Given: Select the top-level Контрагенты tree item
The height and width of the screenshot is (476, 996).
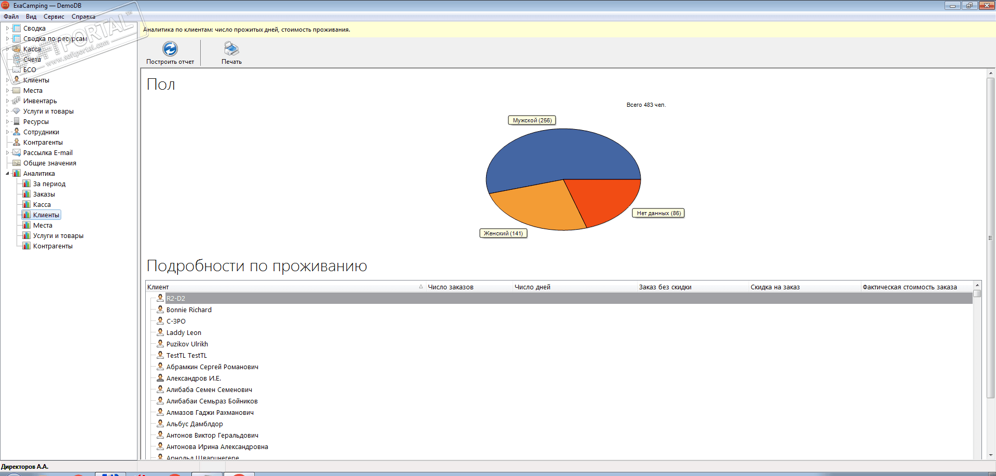Looking at the screenshot, I should (43, 142).
